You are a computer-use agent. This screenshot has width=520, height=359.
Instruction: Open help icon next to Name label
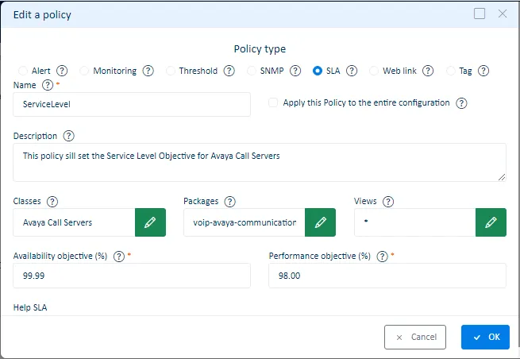tap(47, 85)
